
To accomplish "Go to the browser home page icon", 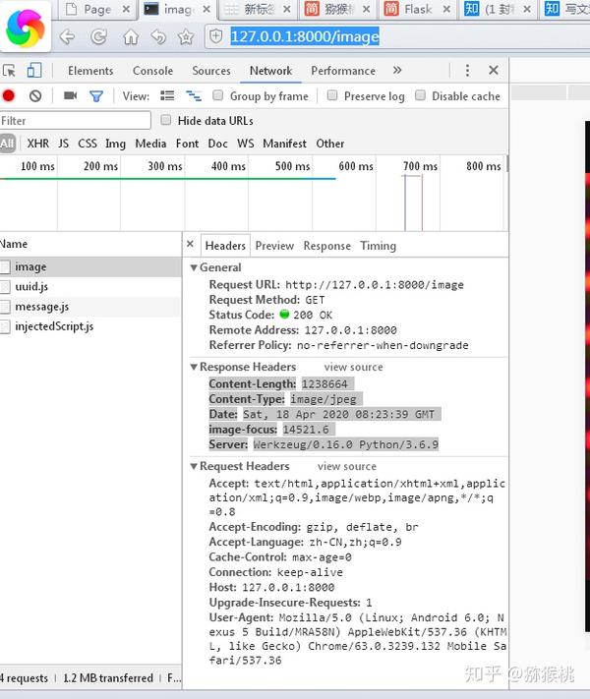I will point(131,37).
